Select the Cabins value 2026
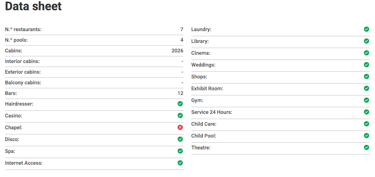 click(177, 51)
